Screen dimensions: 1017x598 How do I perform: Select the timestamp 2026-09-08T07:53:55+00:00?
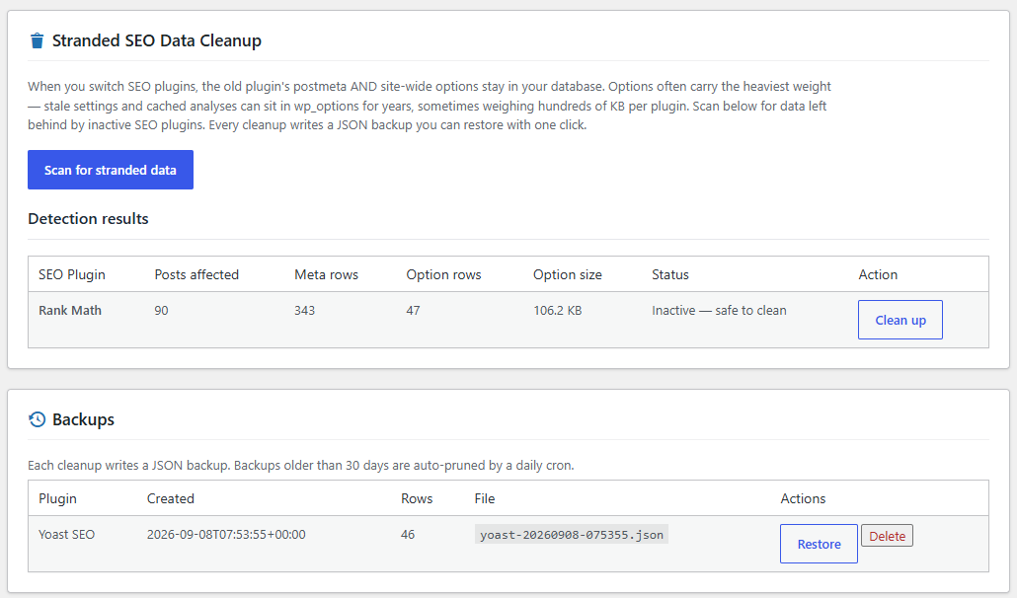[x=226, y=535]
